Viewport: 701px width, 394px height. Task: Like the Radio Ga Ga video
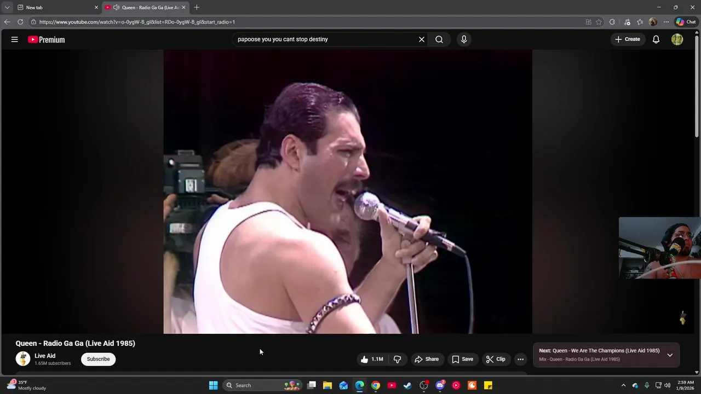coord(372,360)
